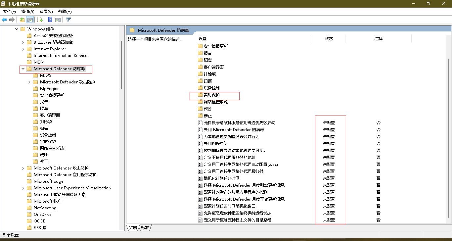Open the 文件(F) menu

(10, 12)
